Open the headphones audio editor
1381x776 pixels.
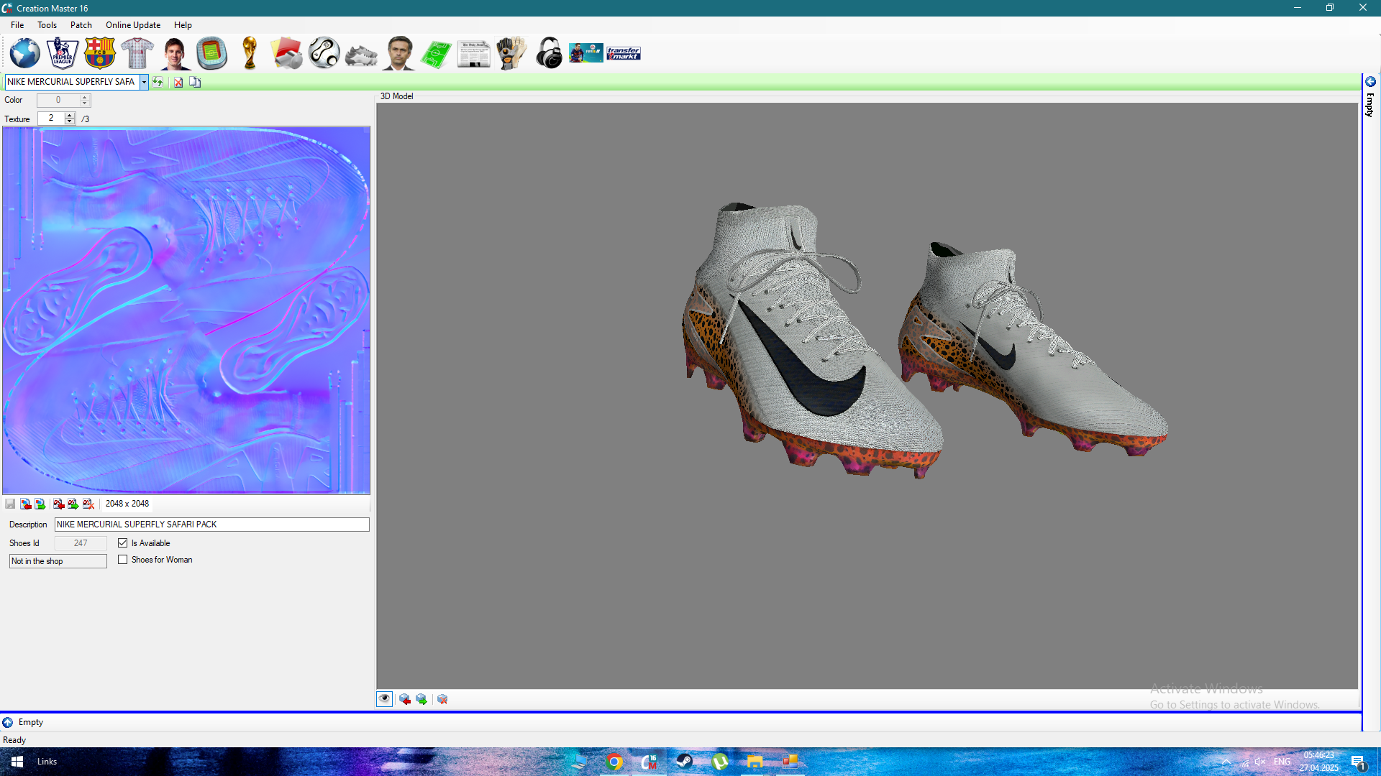[549, 53]
